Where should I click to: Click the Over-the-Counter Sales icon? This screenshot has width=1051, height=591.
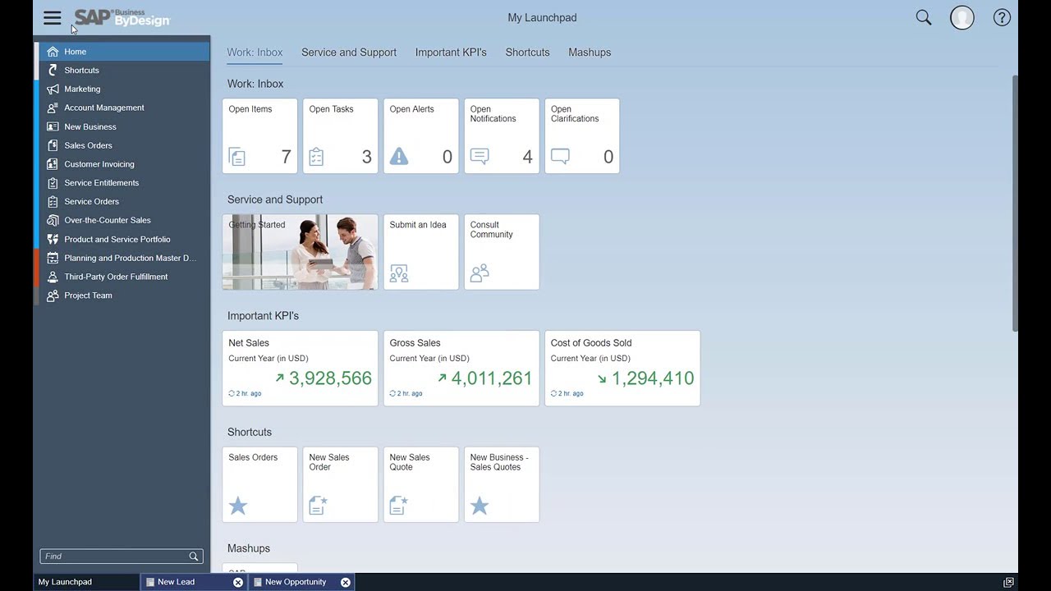point(53,220)
